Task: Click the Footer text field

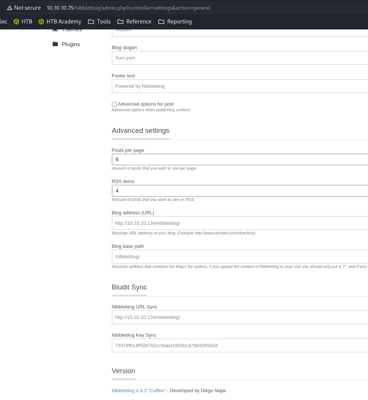Action: (240, 86)
